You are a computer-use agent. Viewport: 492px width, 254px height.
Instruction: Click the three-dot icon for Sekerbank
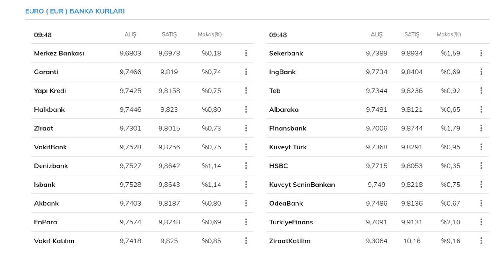[x=481, y=53]
